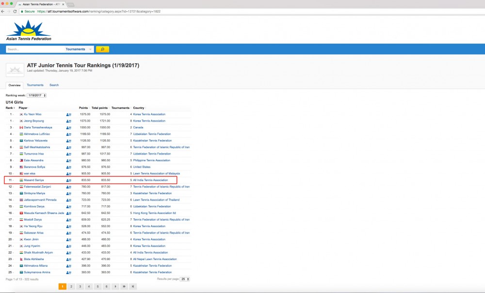
Task: Open player link Jattavapornvanit Pimrada
Action: pos(40,200)
